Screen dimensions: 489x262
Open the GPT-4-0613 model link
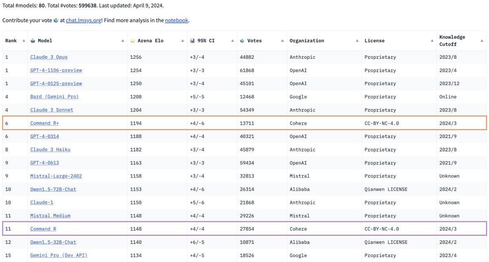click(x=44, y=163)
